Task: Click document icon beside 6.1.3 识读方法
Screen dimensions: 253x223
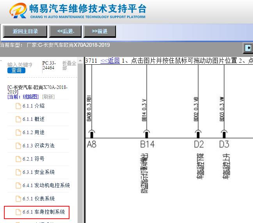Action: point(18,146)
